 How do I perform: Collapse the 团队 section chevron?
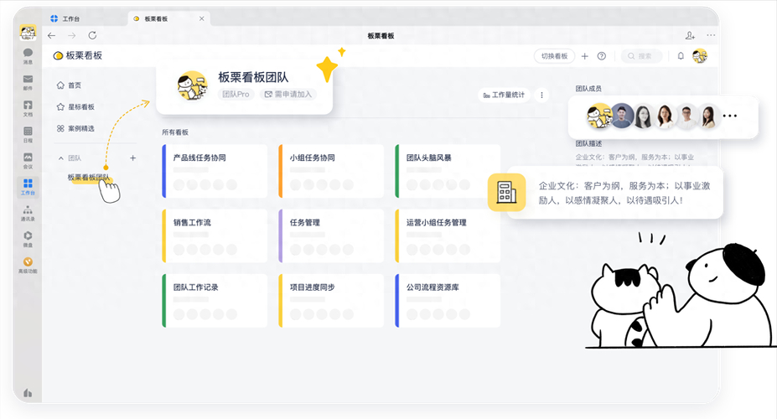(x=61, y=158)
